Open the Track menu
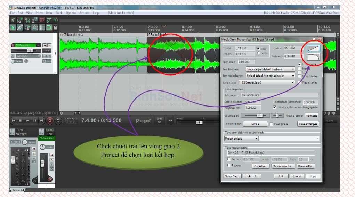The width and height of the screenshot is (355, 197). tap(59, 13)
